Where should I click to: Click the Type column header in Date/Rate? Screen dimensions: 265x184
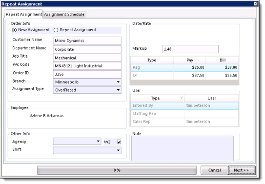(x=152, y=60)
